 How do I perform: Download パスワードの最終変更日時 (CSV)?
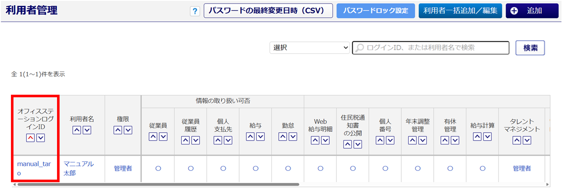(268, 11)
